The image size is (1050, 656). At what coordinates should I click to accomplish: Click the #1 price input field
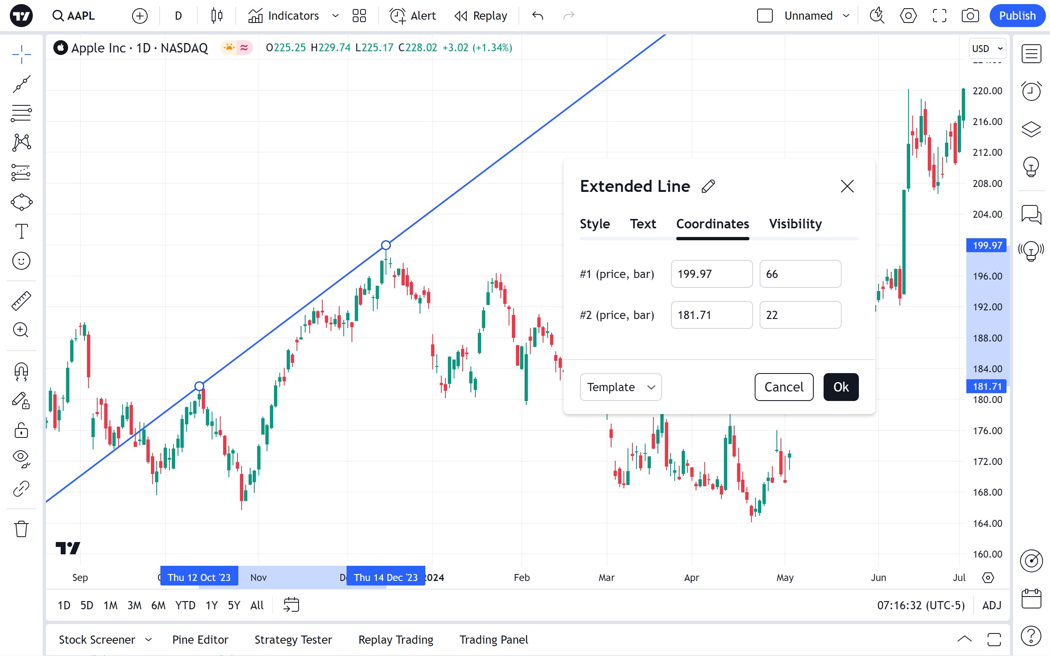pos(711,274)
